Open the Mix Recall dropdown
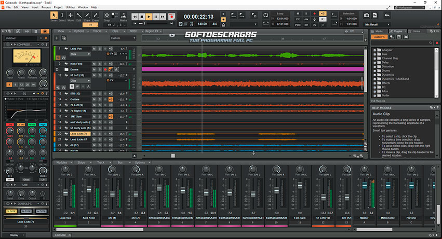The width and height of the screenshot is (442, 239). (x=377, y=24)
